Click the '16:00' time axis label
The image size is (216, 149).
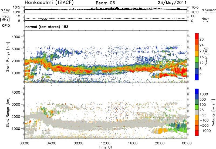[x=133, y=143]
